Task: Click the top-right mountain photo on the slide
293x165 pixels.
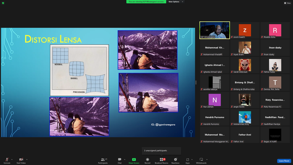Action: tap(147, 50)
